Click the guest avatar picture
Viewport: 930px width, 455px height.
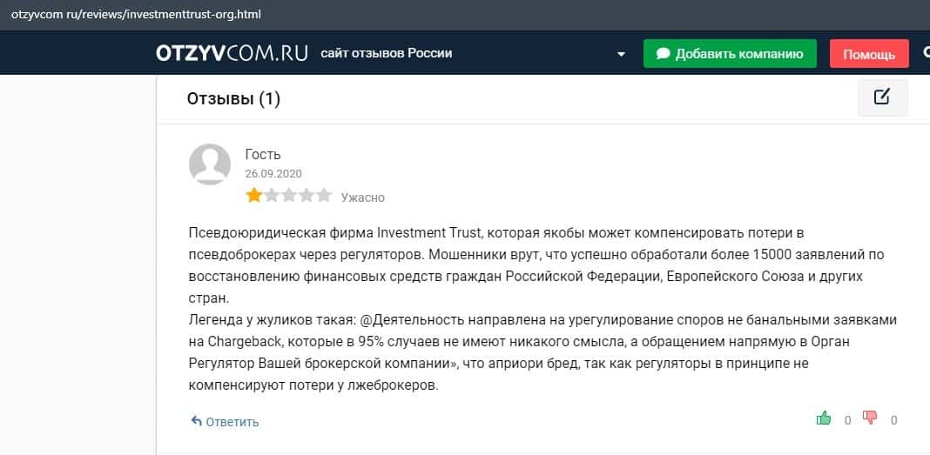click(x=210, y=164)
